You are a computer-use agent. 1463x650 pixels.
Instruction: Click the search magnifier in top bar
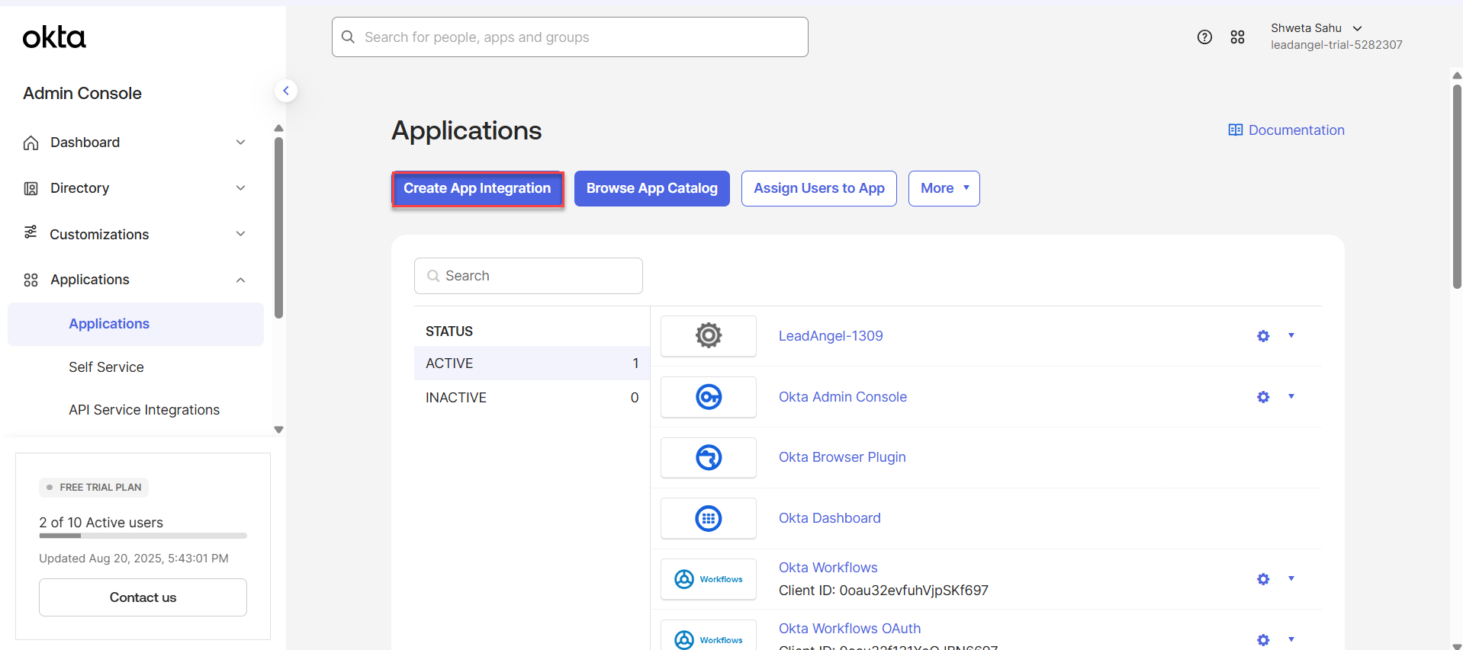(348, 37)
